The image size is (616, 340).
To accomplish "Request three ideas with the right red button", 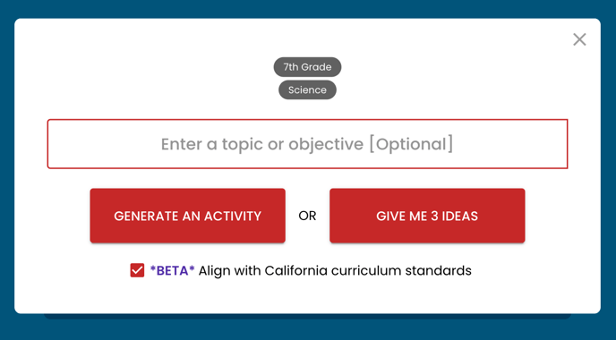I will coord(427,216).
